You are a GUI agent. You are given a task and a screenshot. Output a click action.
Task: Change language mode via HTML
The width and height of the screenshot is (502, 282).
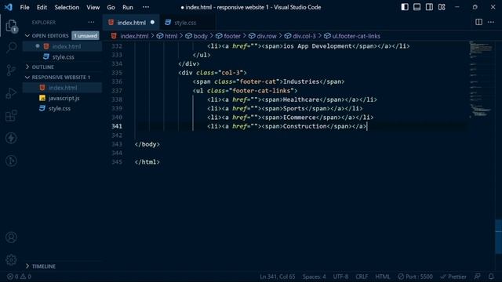(383, 277)
